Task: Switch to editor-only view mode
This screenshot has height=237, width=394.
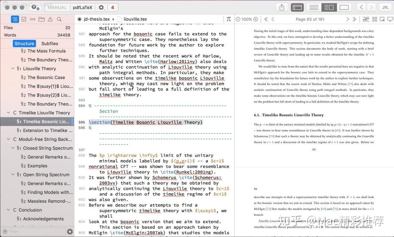Action: click(x=313, y=7)
